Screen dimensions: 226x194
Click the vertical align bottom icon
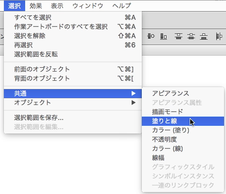click(164, 36)
